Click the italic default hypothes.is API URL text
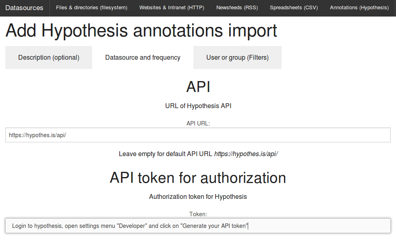Viewport: 396px width, 240px height. coord(246,154)
